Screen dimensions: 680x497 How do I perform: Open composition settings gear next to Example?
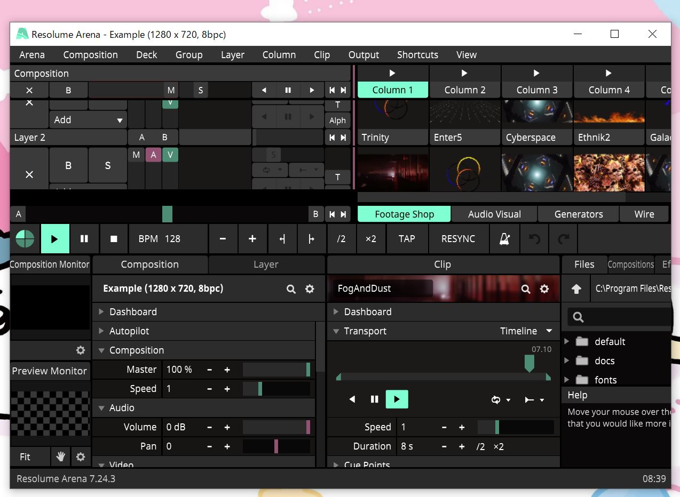[x=310, y=289]
